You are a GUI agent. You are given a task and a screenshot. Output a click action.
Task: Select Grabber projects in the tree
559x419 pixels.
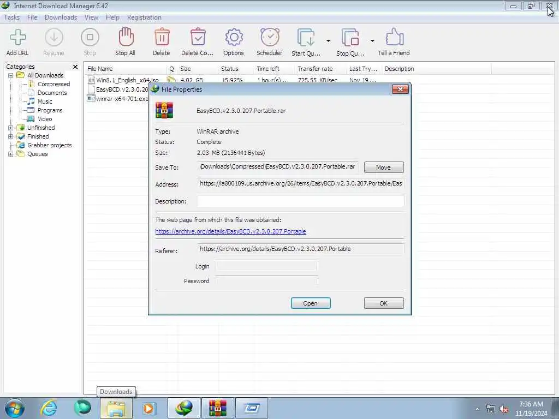50,145
